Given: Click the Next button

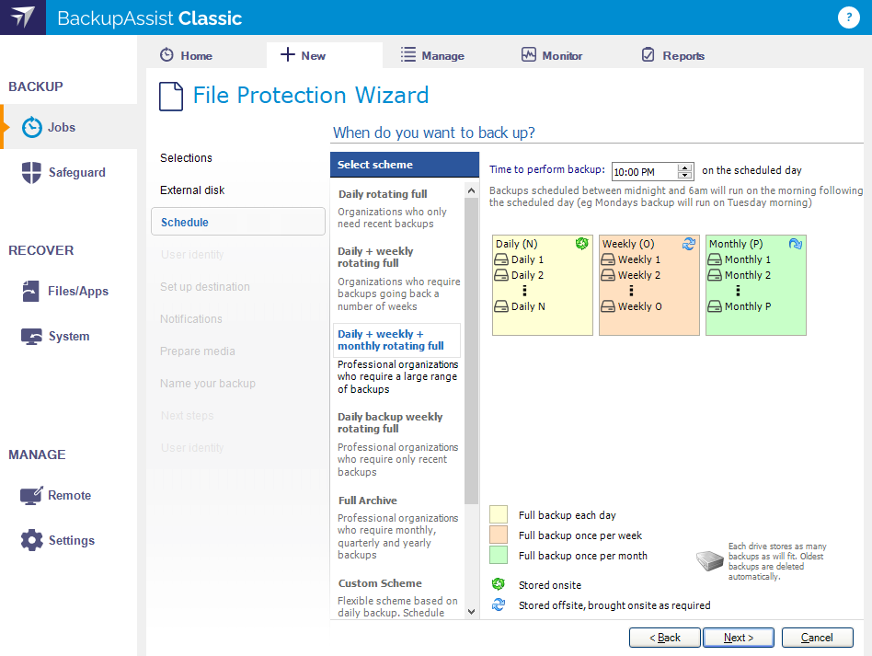Looking at the screenshot, I should [739, 638].
